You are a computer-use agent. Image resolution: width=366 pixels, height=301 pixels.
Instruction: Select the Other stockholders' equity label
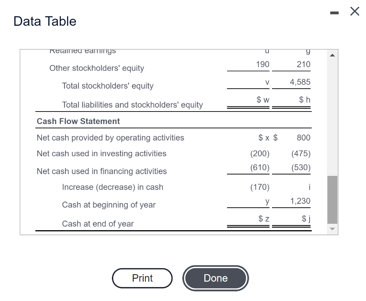[97, 68]
